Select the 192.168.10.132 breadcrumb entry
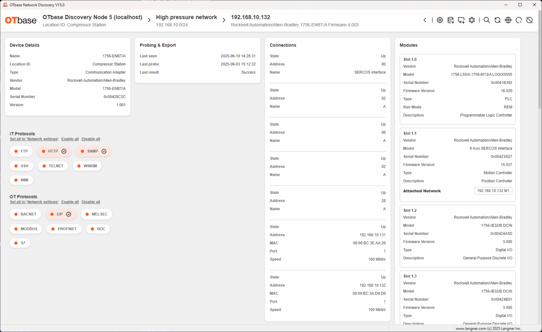 (251, 17)
